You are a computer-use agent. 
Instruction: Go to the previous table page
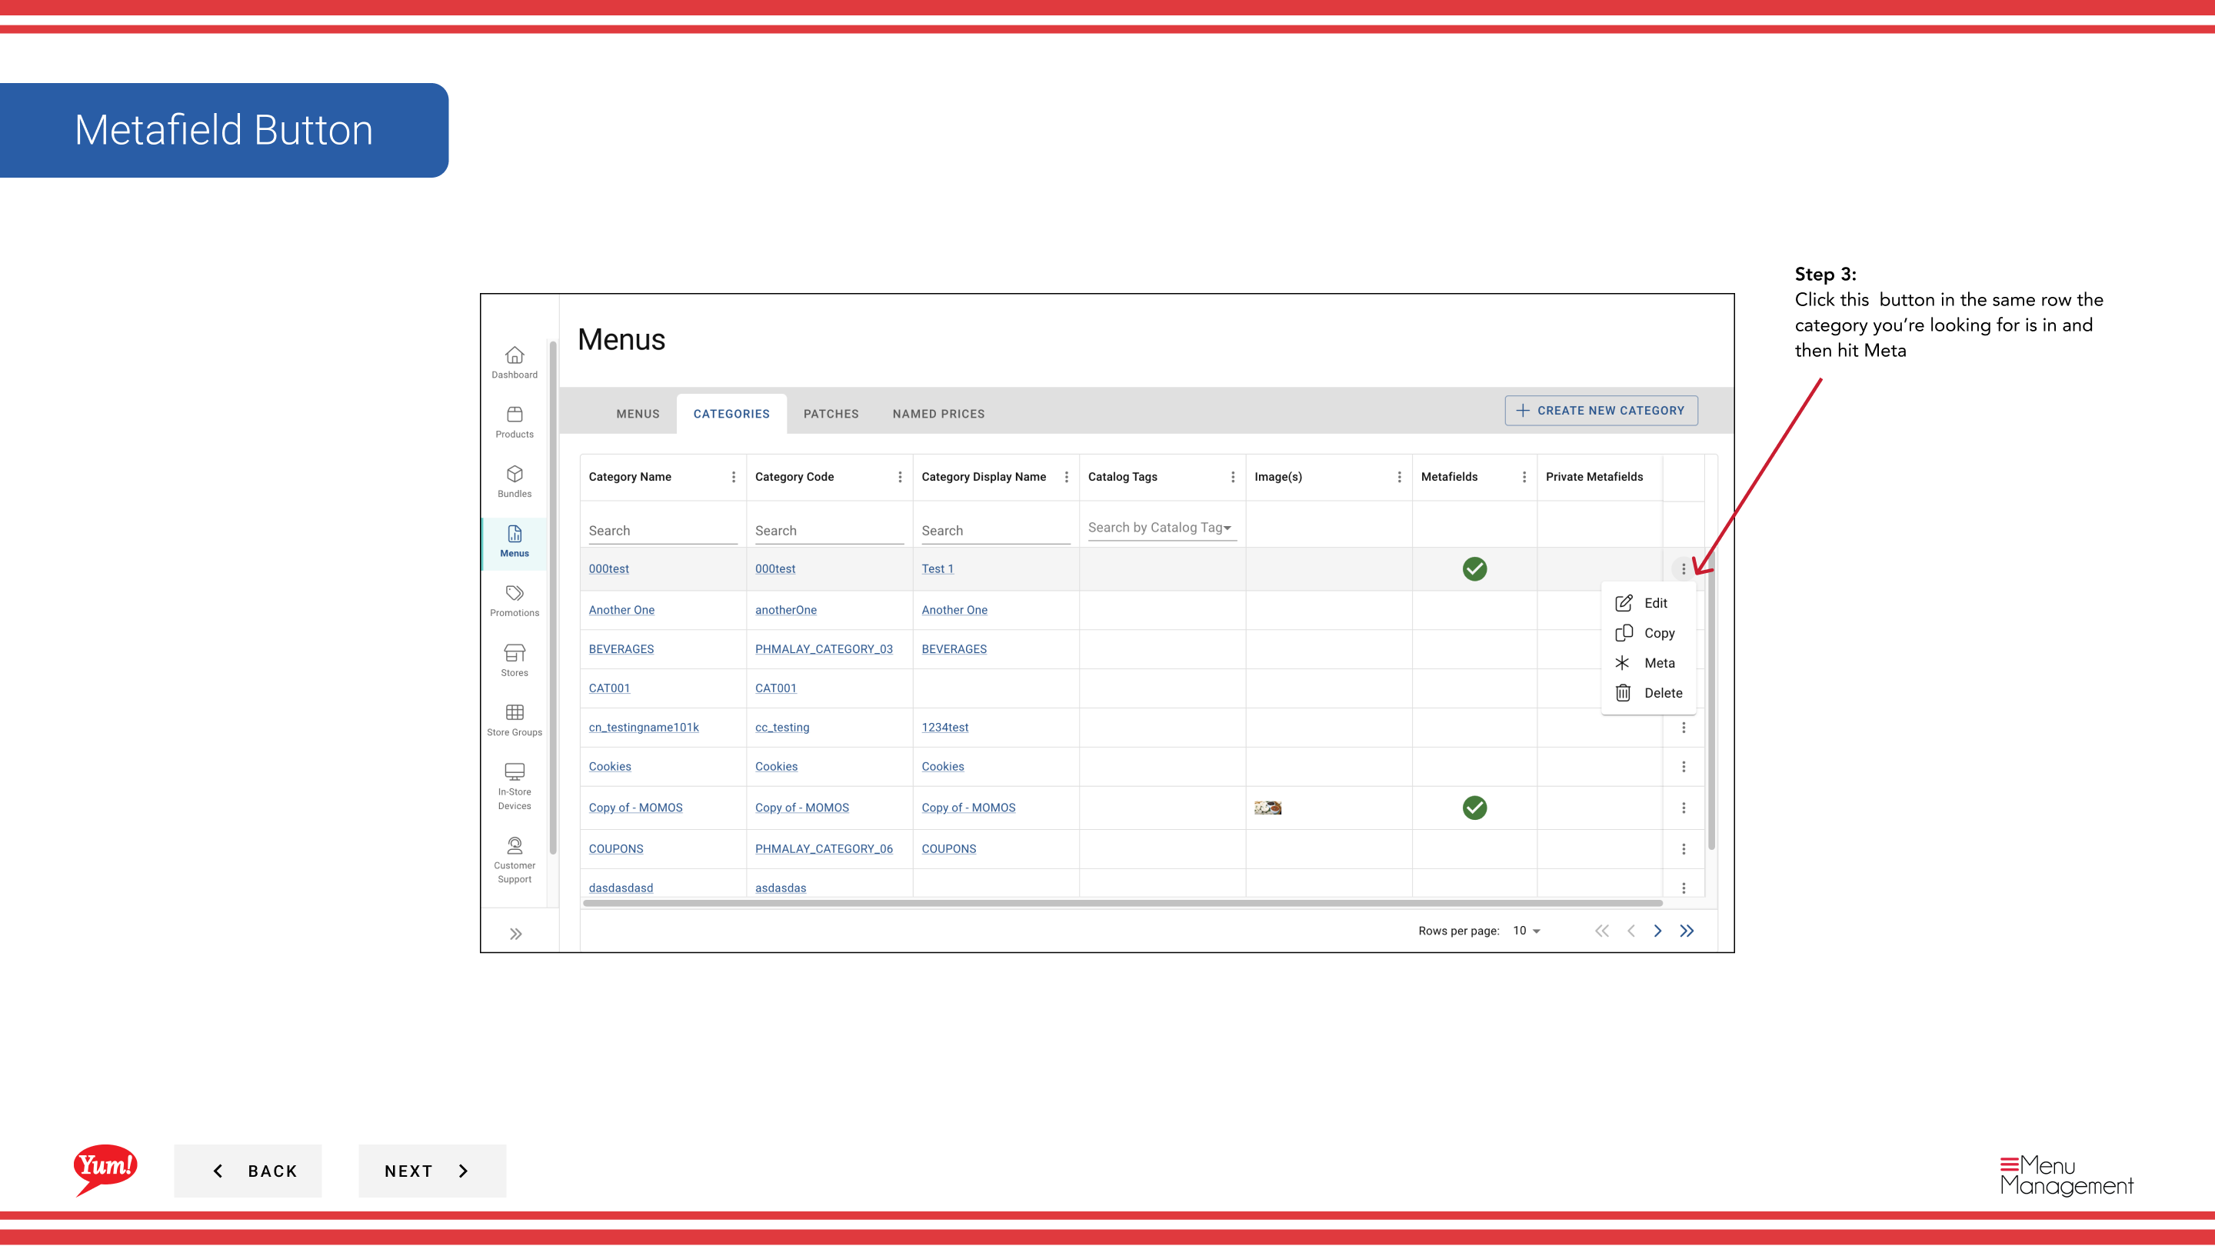pyautogui.click(x=1630, y=931)
